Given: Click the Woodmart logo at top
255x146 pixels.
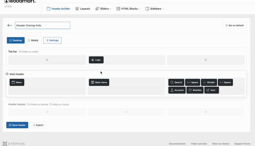Looking at the screenshot, I should pos(20,2).
